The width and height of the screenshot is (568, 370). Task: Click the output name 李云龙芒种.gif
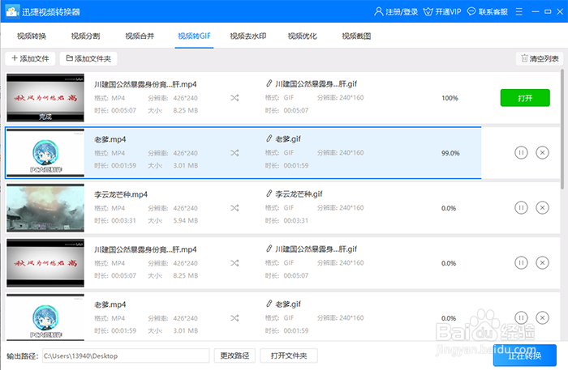299,194
